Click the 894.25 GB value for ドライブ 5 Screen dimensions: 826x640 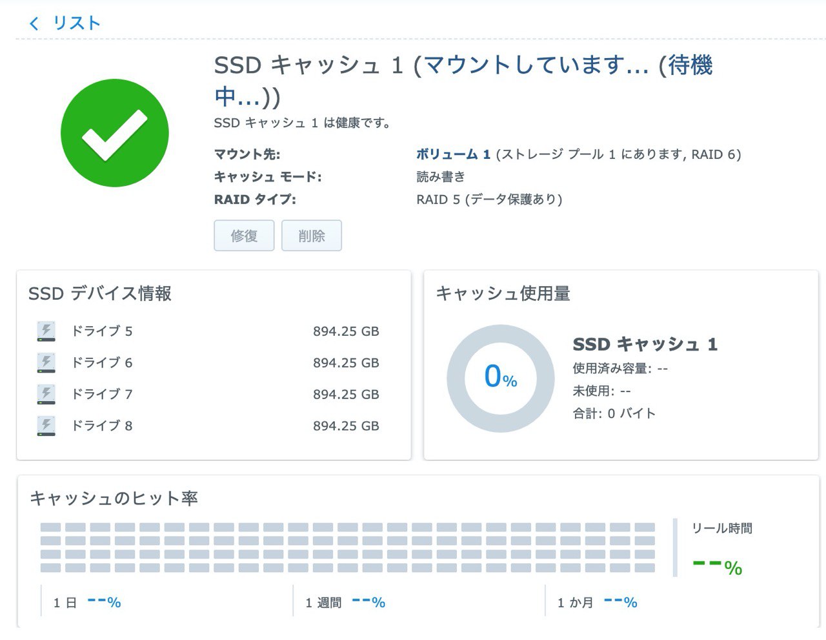click(x=346, y=331)
